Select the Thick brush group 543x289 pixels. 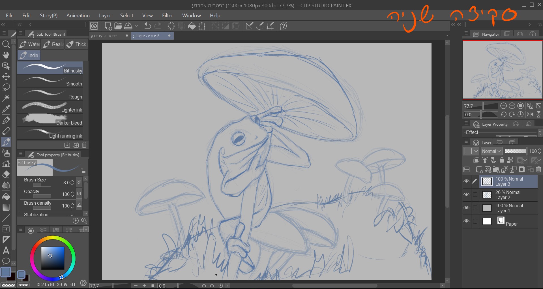[77, 44]
